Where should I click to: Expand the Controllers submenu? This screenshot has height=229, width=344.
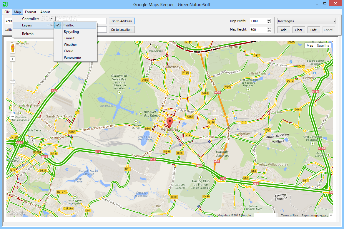point(33,19)
